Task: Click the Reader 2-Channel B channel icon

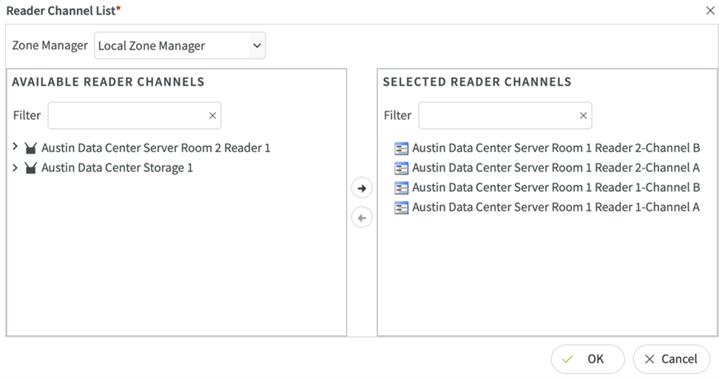Action: (402, 148)
